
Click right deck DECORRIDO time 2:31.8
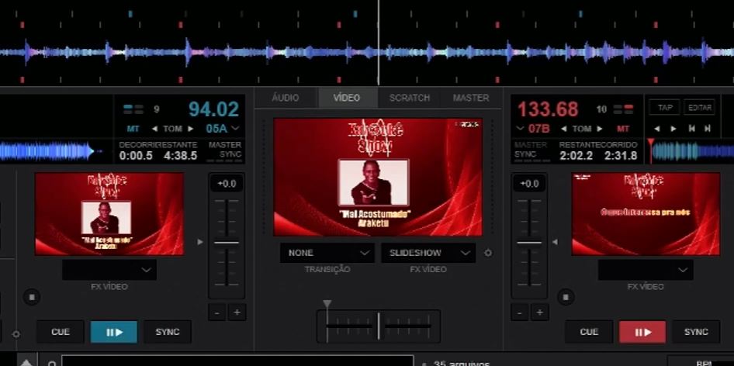[x=621, y=156]
